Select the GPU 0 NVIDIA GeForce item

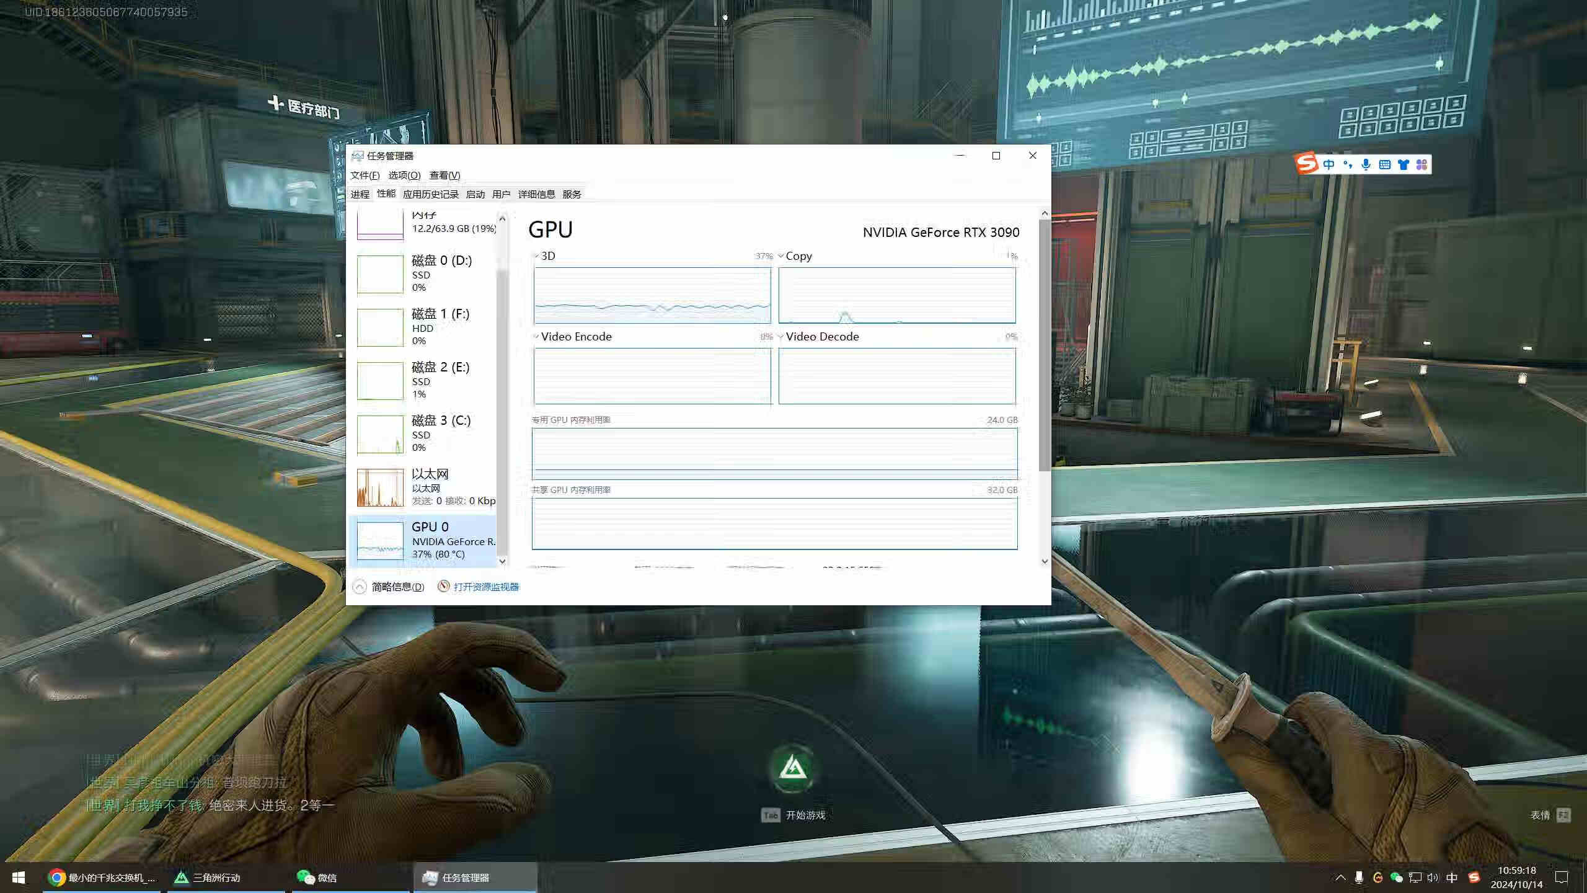point(423,540)
